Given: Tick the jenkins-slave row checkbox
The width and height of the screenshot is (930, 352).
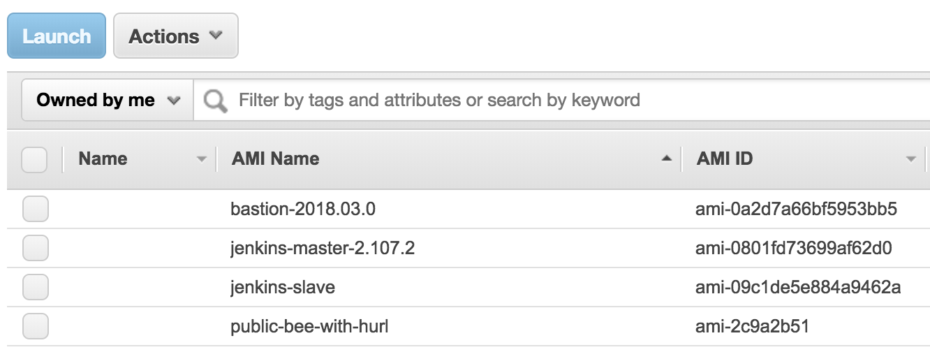Looking at the screenshot, I should point(36,287).
